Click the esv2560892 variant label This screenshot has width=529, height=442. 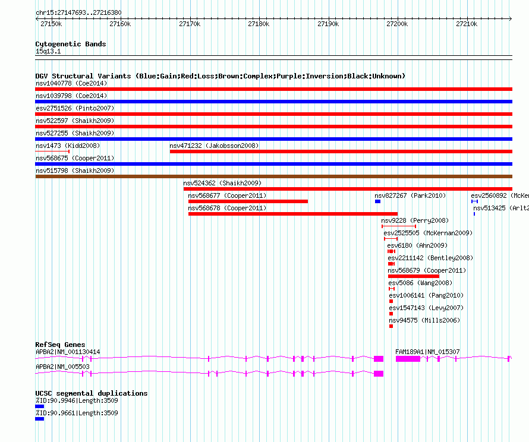(500, 195)
